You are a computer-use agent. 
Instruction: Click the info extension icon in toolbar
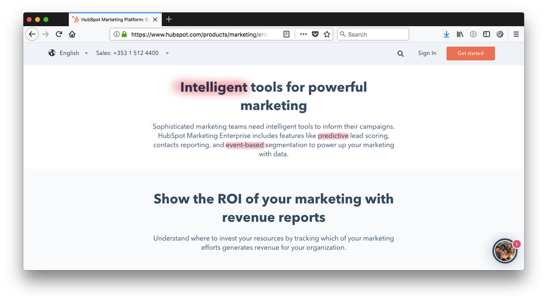[473, 34]
